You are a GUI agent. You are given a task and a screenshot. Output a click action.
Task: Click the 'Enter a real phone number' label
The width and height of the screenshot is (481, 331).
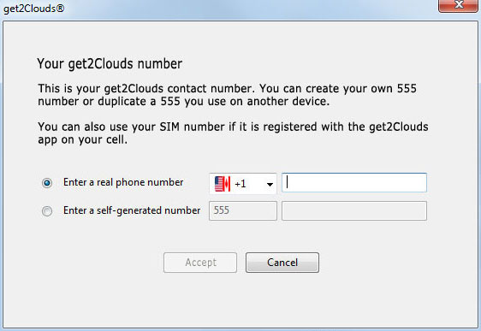[x=123, y=182]
